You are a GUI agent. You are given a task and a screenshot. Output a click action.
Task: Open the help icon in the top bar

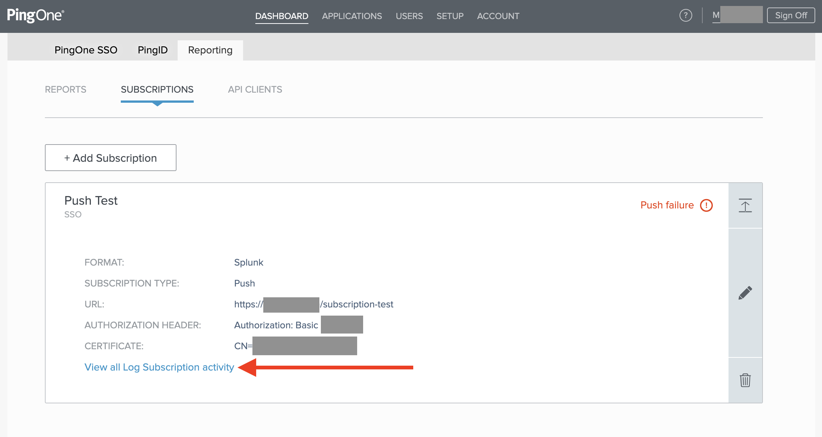685,15
